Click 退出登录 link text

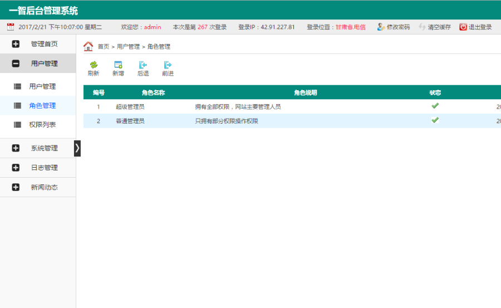point(480,27)
